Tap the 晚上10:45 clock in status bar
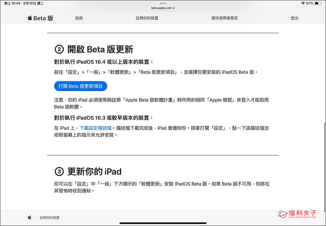The height and width of the screenshot is (226, 326). (x=12, y=3)
